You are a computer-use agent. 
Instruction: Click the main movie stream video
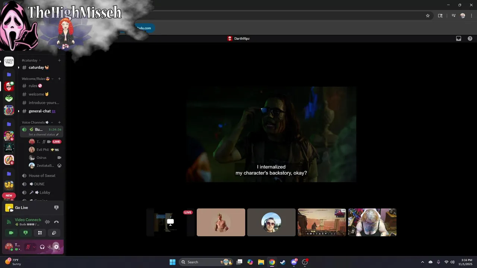pyautogui.click(x=271, y=134)
